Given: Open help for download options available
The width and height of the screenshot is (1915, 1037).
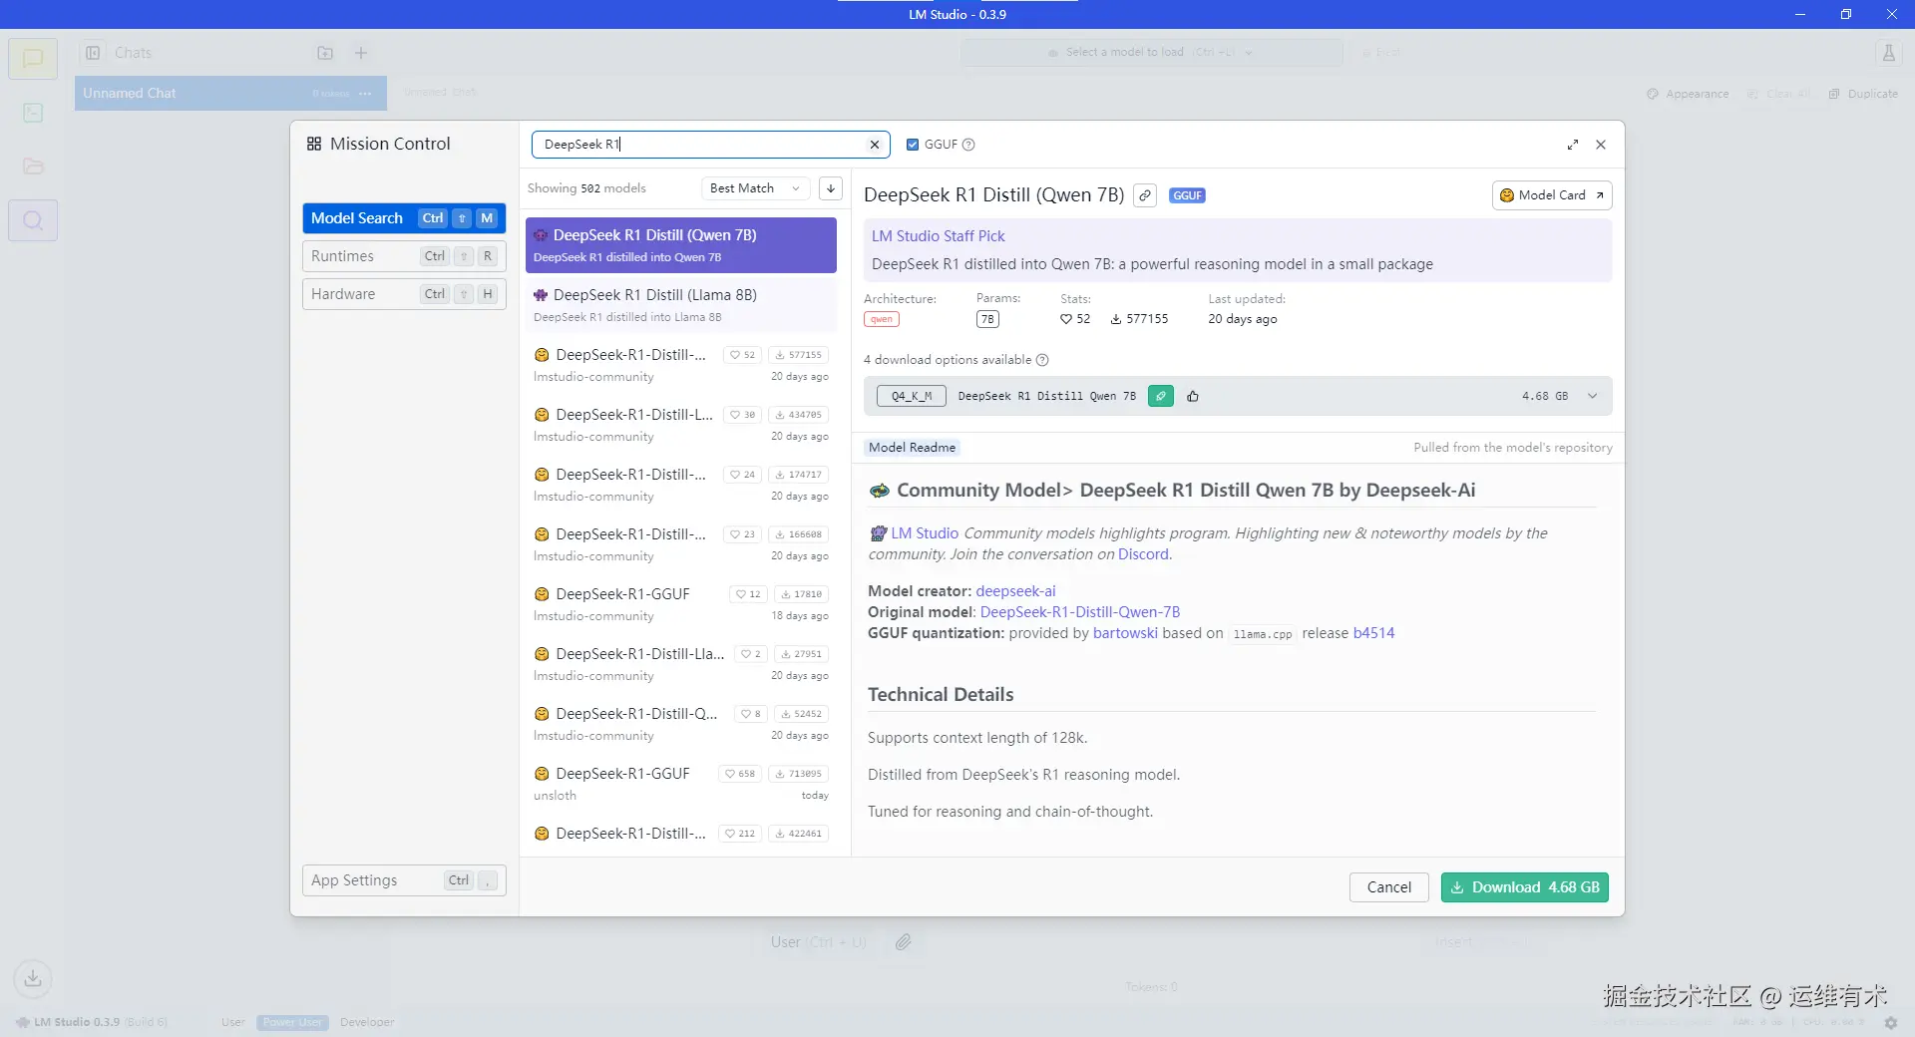Looking at the screenshot, I should (x=1042, y=360).
